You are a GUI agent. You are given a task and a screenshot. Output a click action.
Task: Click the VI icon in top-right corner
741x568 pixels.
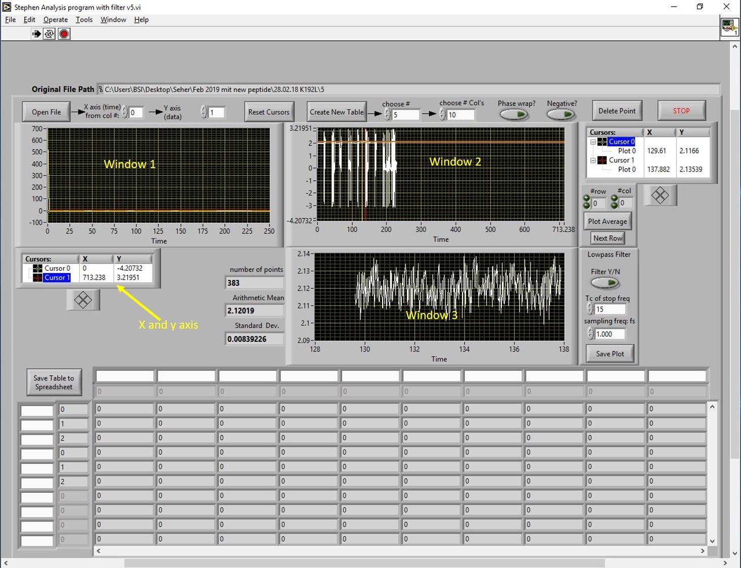(x=729, y=26)
